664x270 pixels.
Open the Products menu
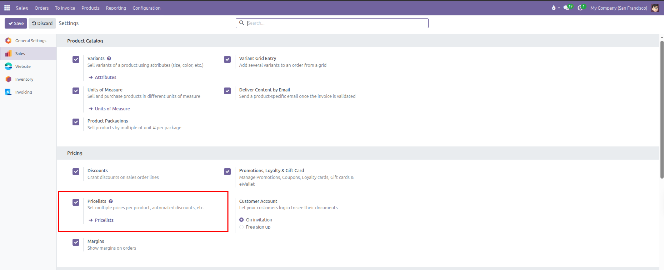coord(90,8)
